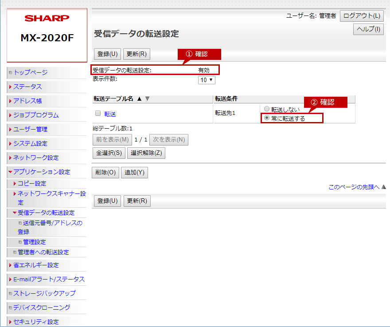
Task: Go to 管理者への転送設定 page
Action: pos(43,252)
